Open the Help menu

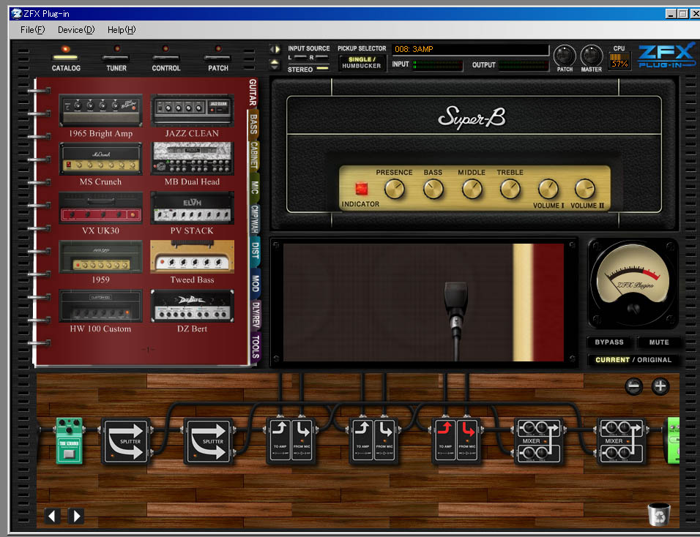coord(122,30)
